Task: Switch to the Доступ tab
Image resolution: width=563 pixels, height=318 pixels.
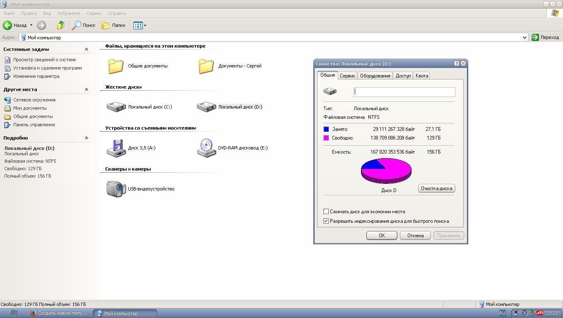Action: [403, 75]
